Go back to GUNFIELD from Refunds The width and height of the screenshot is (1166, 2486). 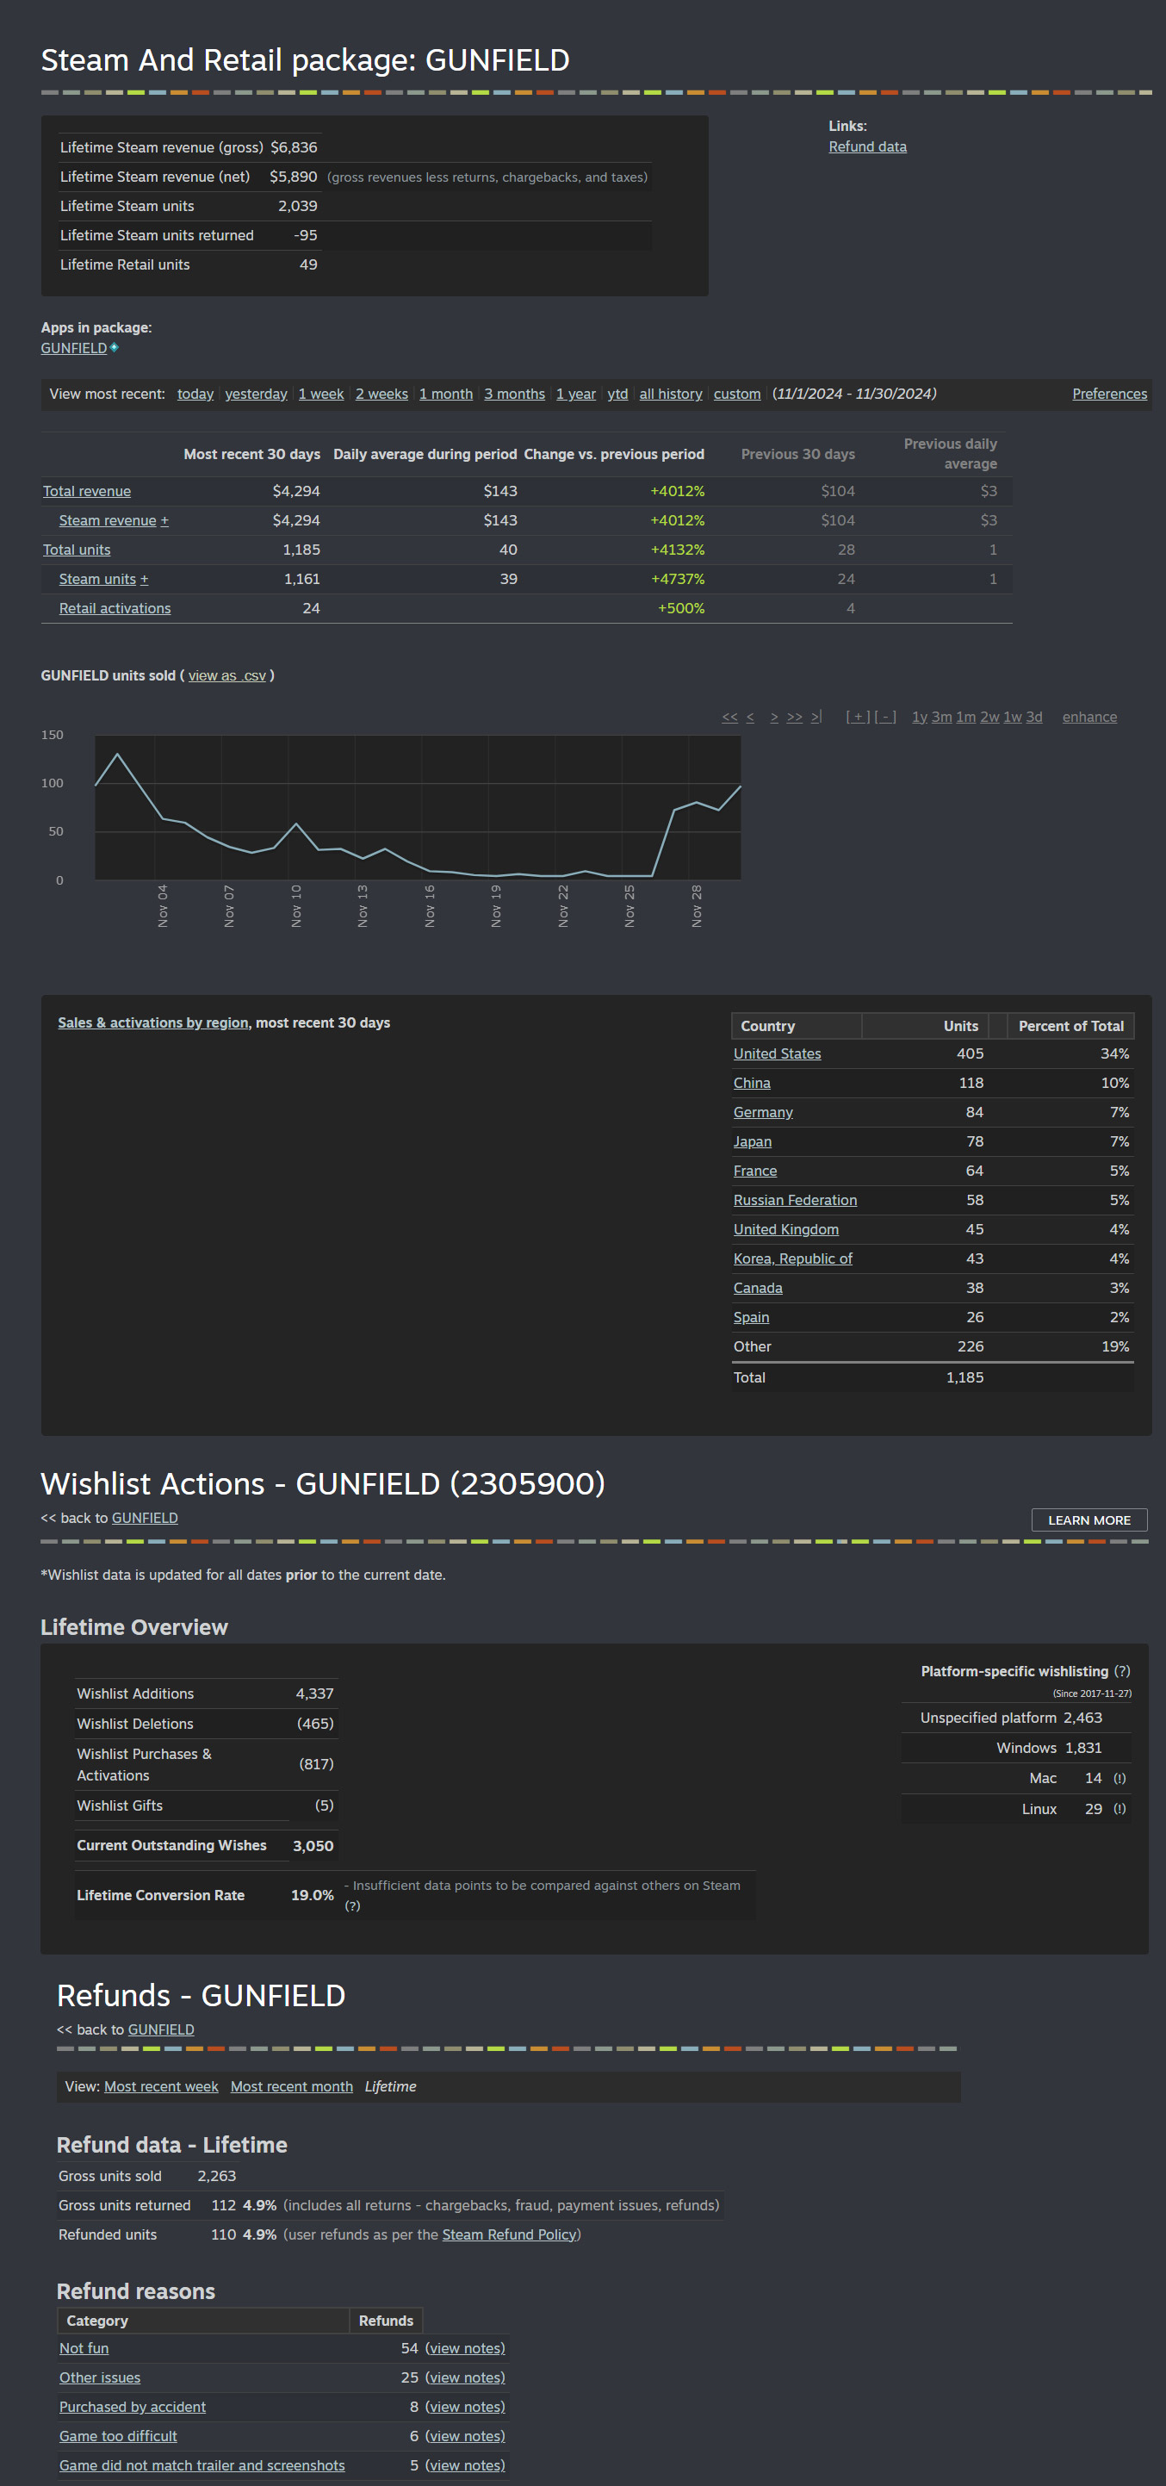coord(161,2029)
